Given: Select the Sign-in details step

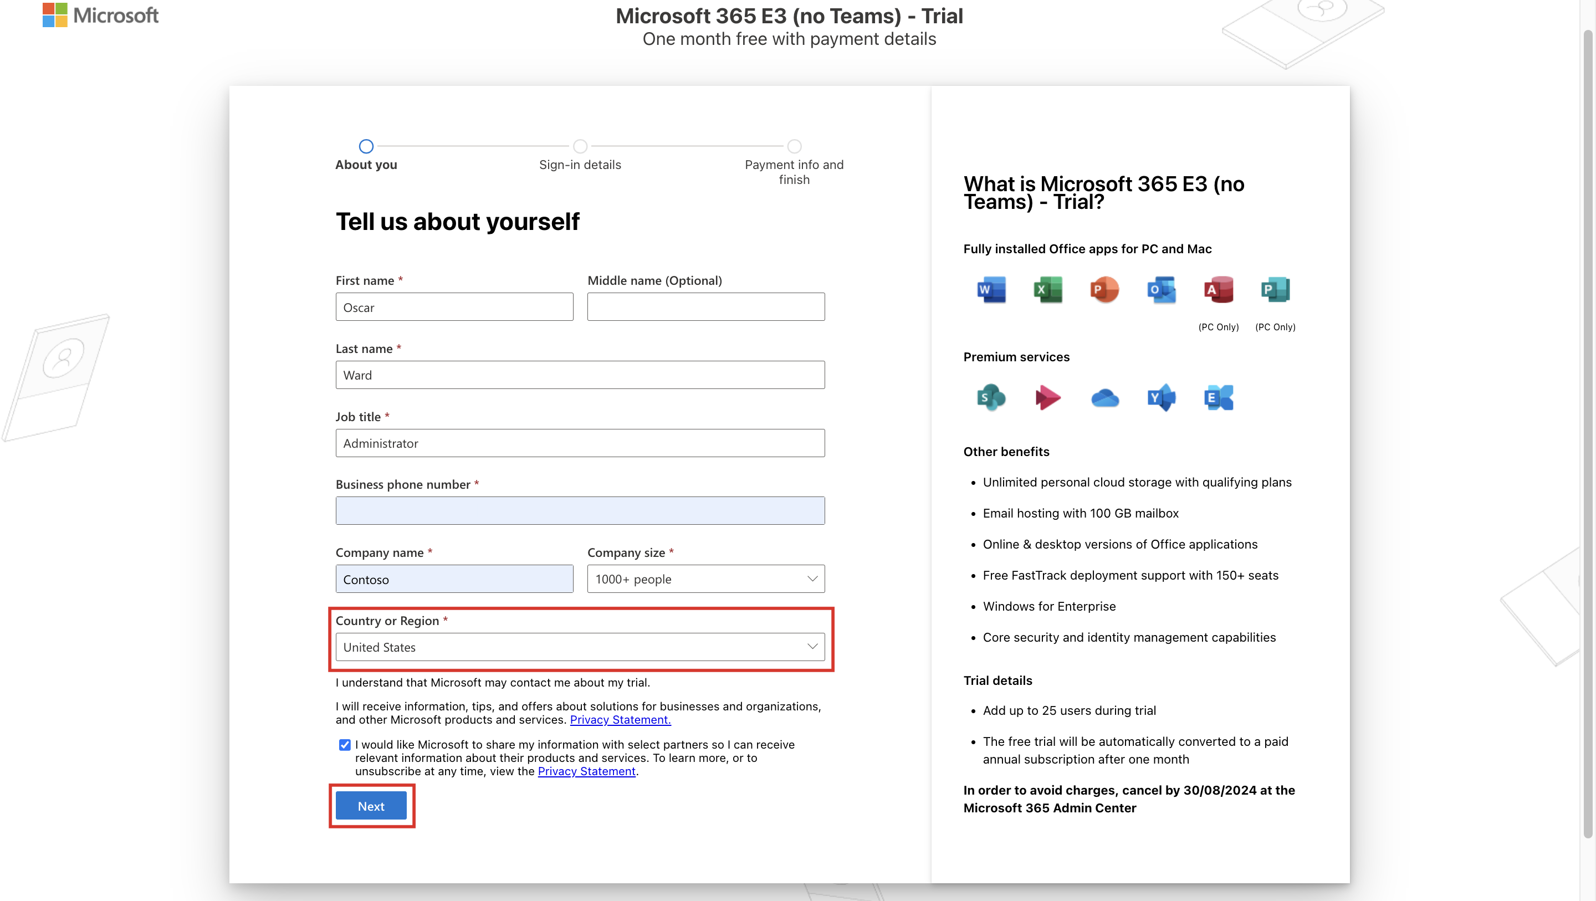Looking at the screenshot, I should click(580, 146).
